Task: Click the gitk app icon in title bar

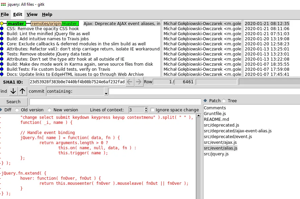Action: point(3,4)
